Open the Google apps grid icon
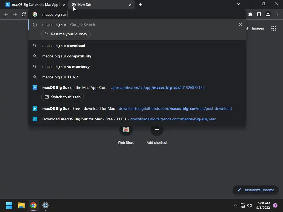Viewport: 283px width, 212px height. 273,28
